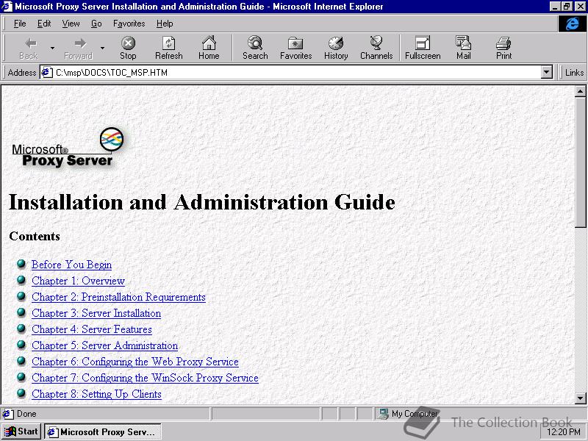Open the Before You Begin link

[x=71, y=265]
